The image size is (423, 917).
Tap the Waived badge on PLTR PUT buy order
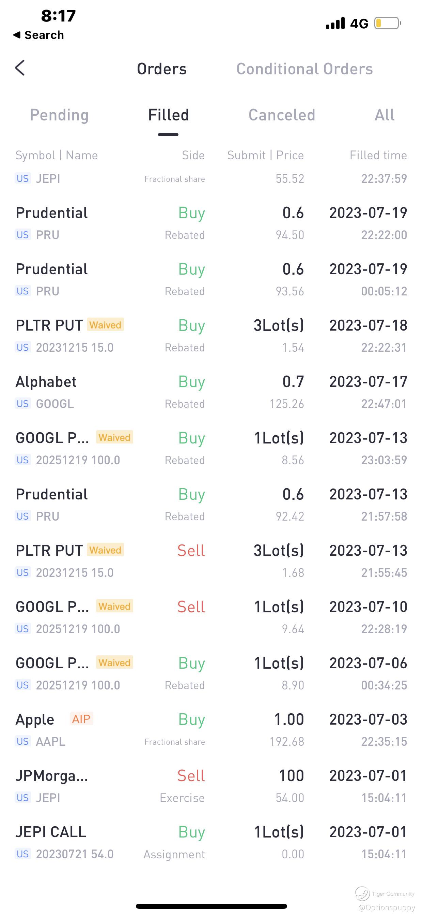105,325
